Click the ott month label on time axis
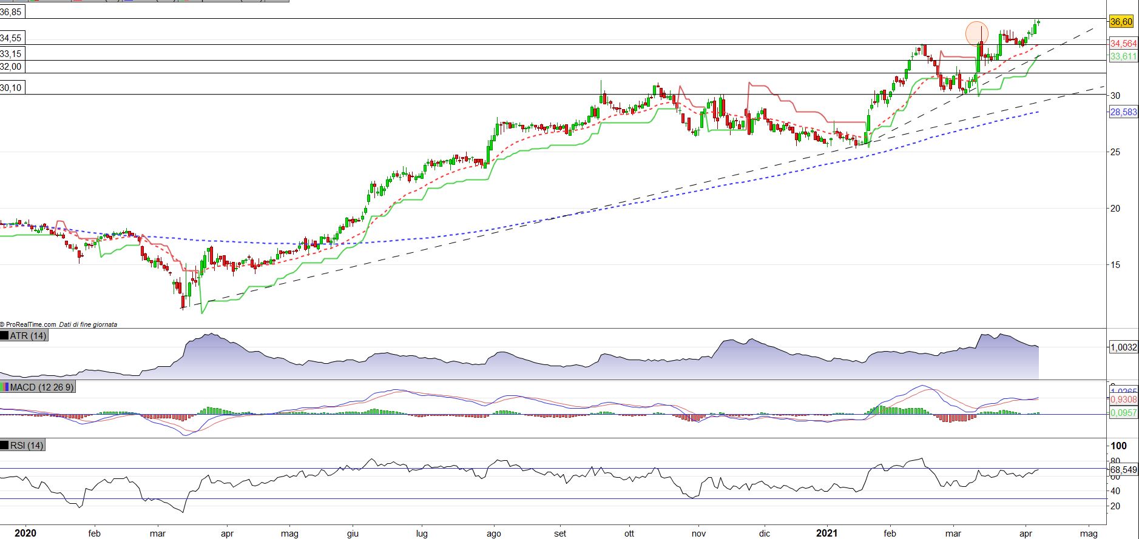 [x=629, y=534]
